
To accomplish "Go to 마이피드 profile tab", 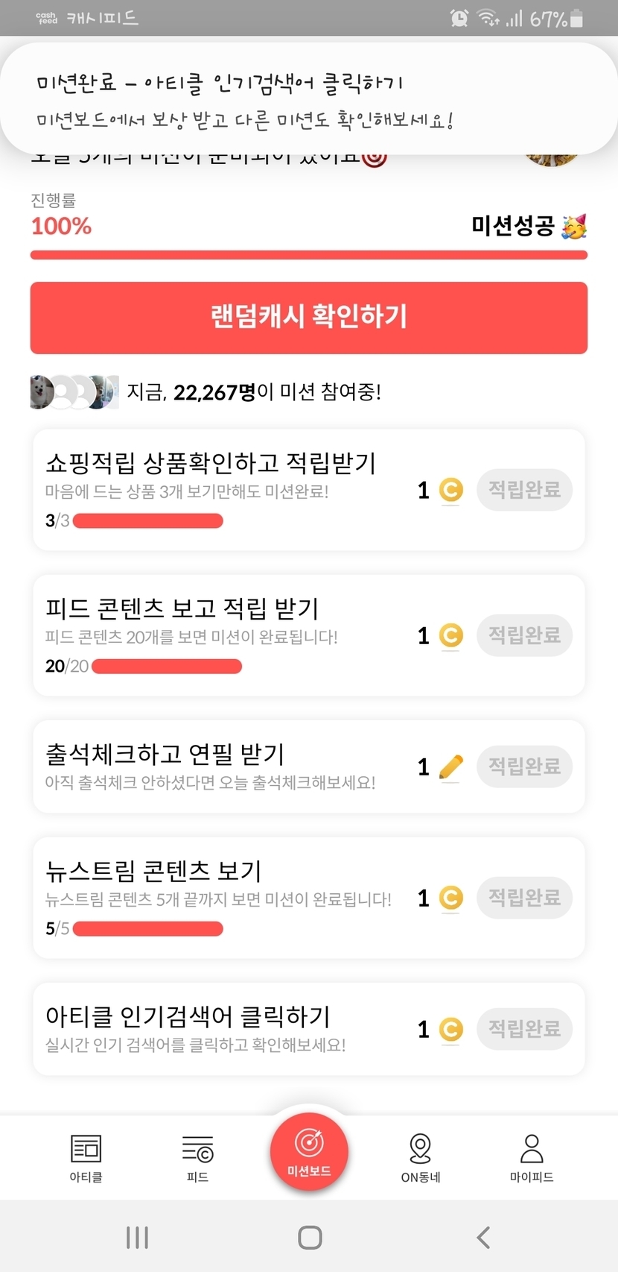I will click(532, 1149).
